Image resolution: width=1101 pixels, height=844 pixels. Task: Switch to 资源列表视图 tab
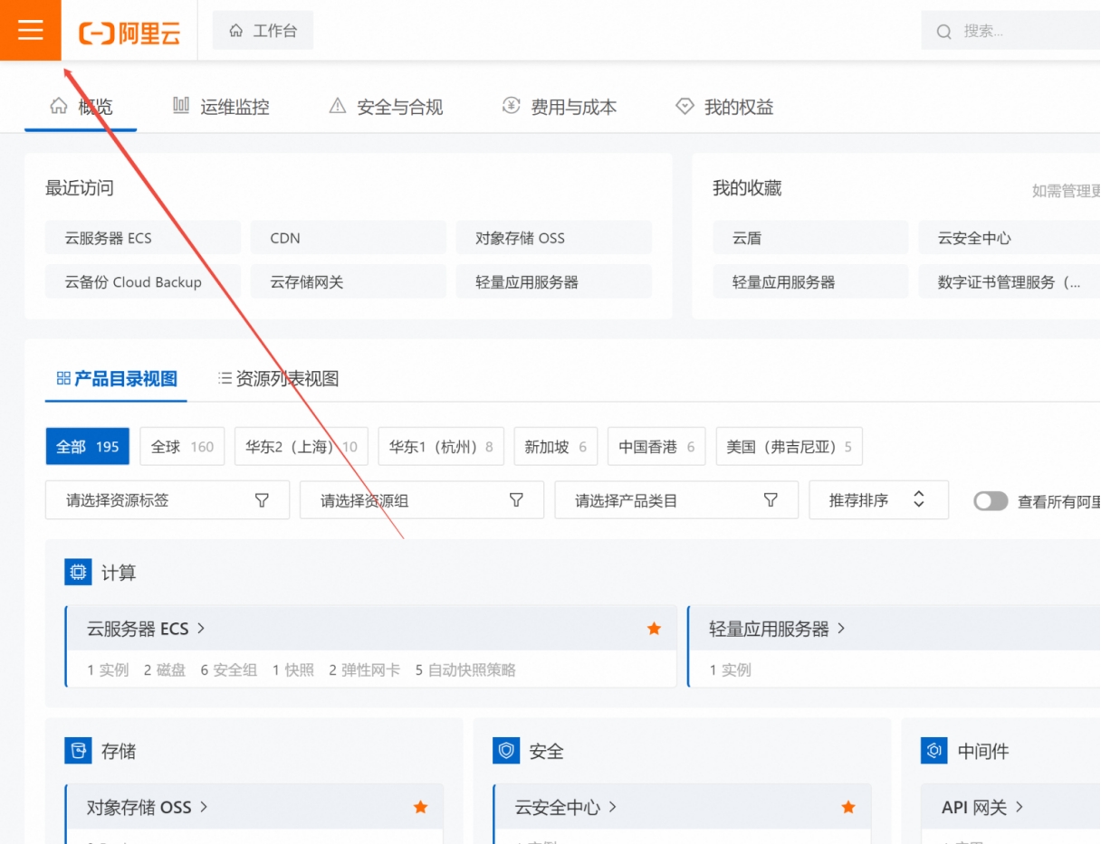(x=278, y=379)
